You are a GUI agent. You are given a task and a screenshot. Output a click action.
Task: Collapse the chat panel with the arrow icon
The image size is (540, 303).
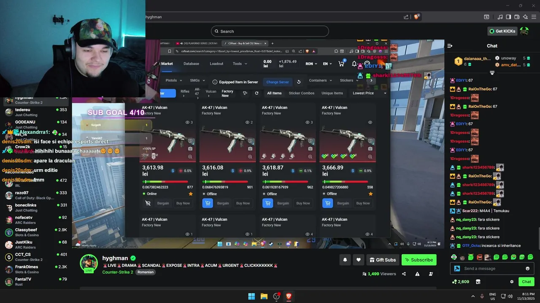(450, 46)
